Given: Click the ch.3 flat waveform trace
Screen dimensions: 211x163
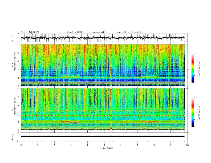Looking at the screenshot, I should 103,136.
